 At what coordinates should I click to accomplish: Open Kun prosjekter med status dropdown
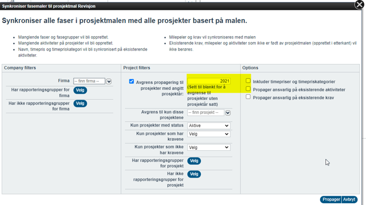click(209, 126)
